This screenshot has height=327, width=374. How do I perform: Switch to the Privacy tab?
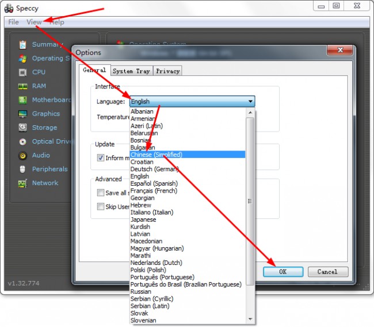(167, 71)
